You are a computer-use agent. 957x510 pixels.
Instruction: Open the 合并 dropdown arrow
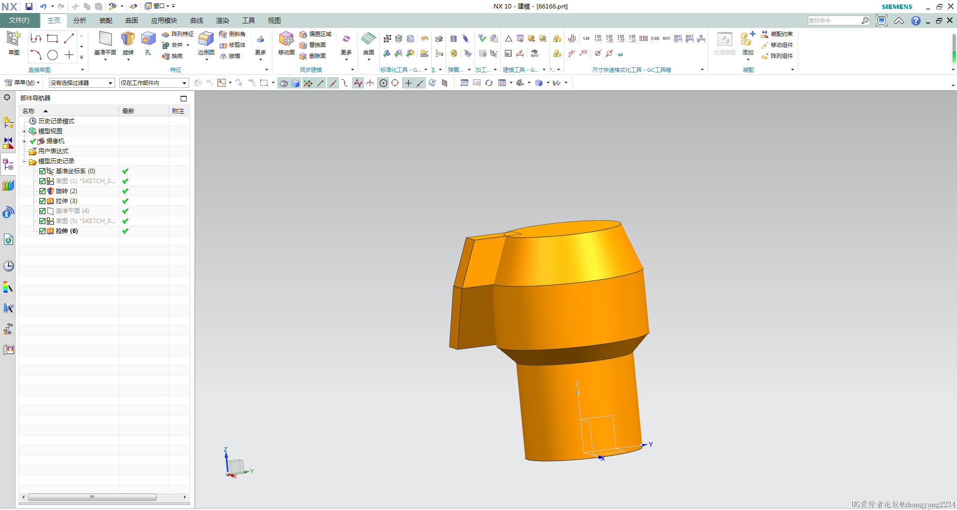(x=188, y=45)
